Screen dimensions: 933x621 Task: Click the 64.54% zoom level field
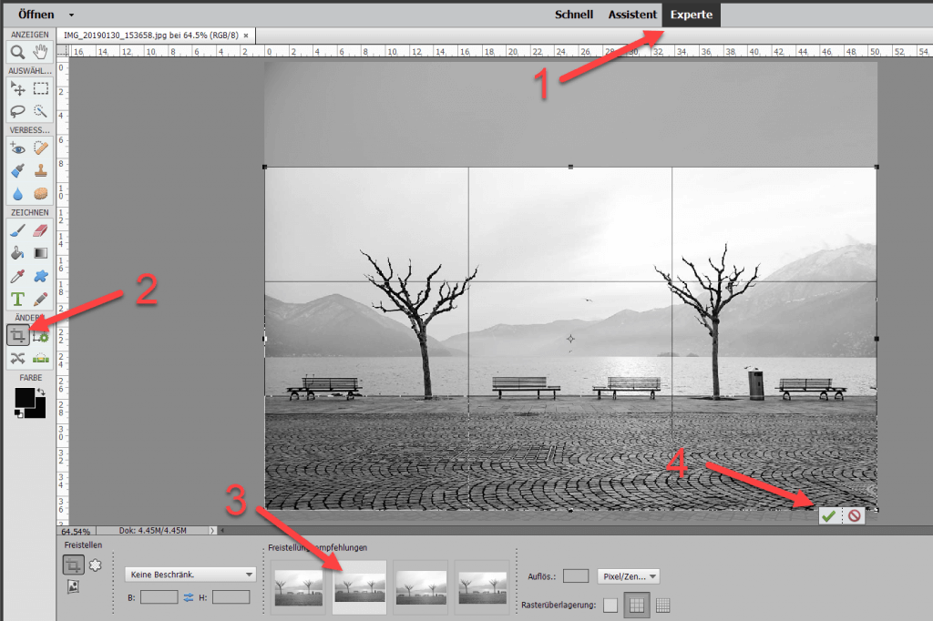(77, 531)
